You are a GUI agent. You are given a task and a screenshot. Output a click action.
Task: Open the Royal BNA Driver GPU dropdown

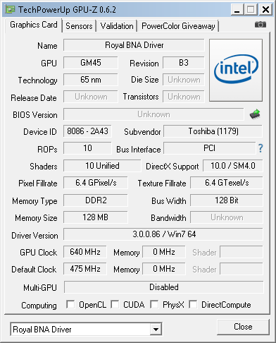pyautogui.click(x=156, y=329)
